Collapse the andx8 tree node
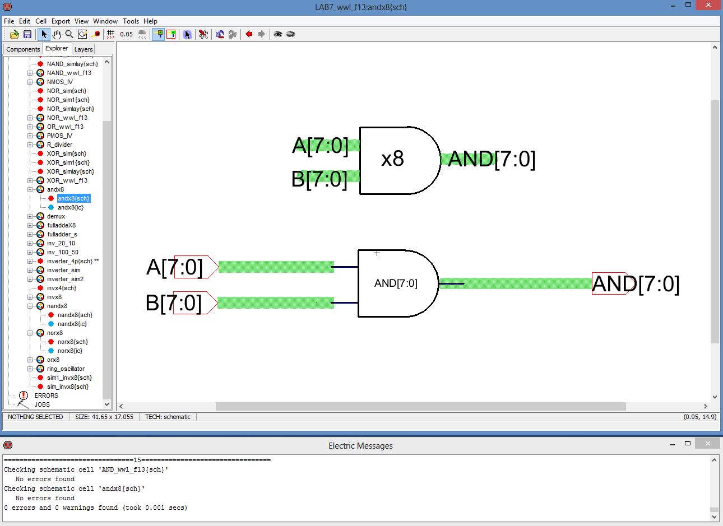The height and width of the screenshot is (526, 723). (x=30, y=189)
